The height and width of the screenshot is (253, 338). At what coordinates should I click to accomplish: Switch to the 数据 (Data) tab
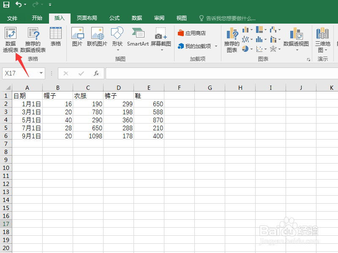tap(137, 18)
